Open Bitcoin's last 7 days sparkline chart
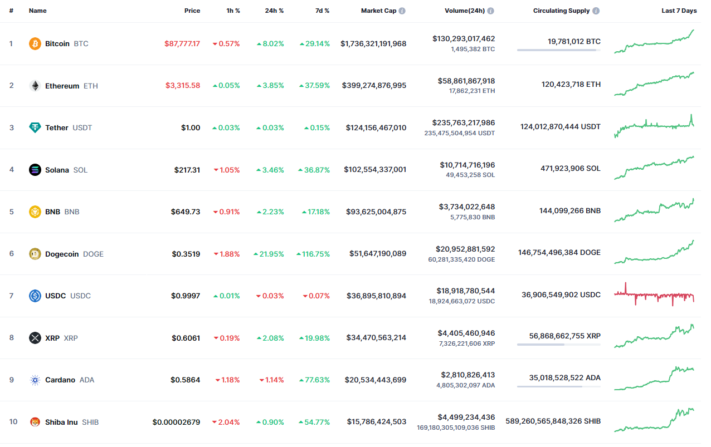This screenshot has height=447, width=711. (654, 42)
